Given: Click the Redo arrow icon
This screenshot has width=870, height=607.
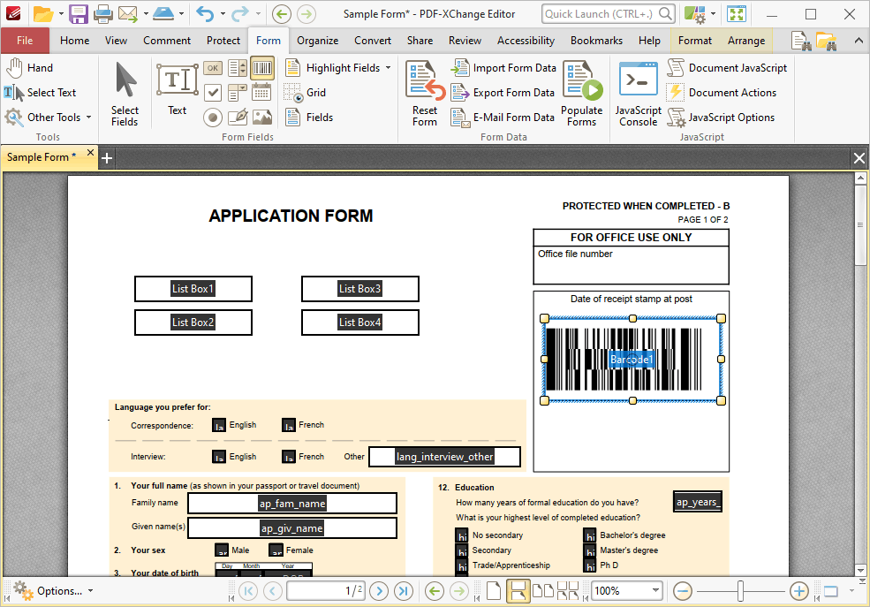Looking at the screenshot, I should [x=240, y=14].
